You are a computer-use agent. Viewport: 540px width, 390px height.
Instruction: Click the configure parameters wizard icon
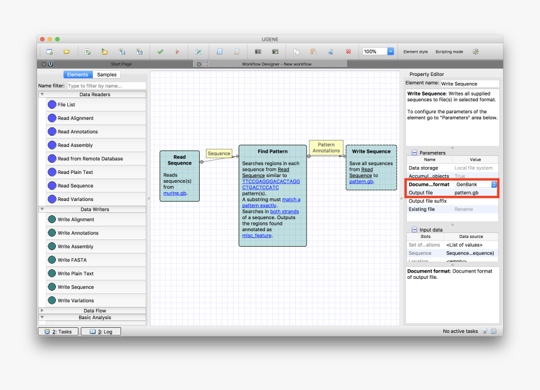point(198,51)
